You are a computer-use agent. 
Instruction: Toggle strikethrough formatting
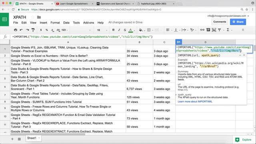click(x=125, y=30)
